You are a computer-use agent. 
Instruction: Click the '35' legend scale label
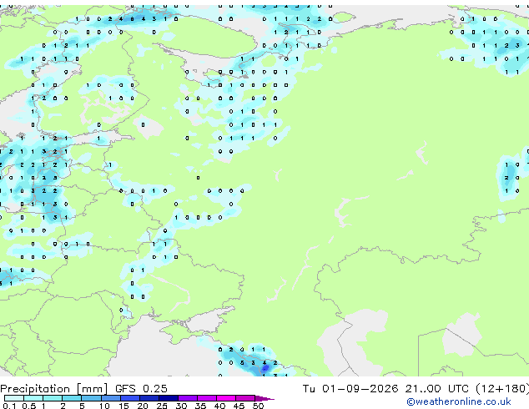(200, 406)
